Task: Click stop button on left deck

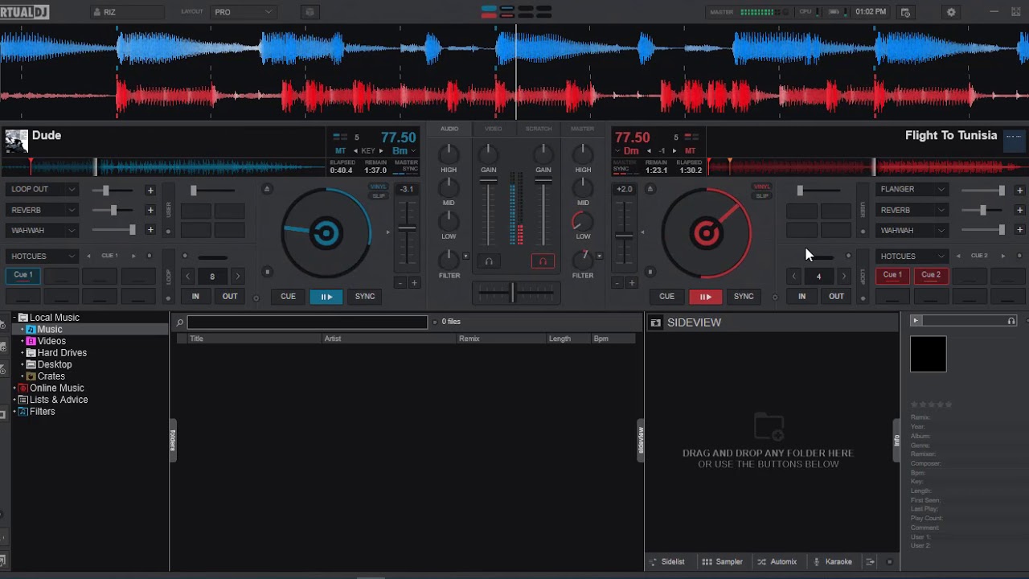Action: coord(267,272)
